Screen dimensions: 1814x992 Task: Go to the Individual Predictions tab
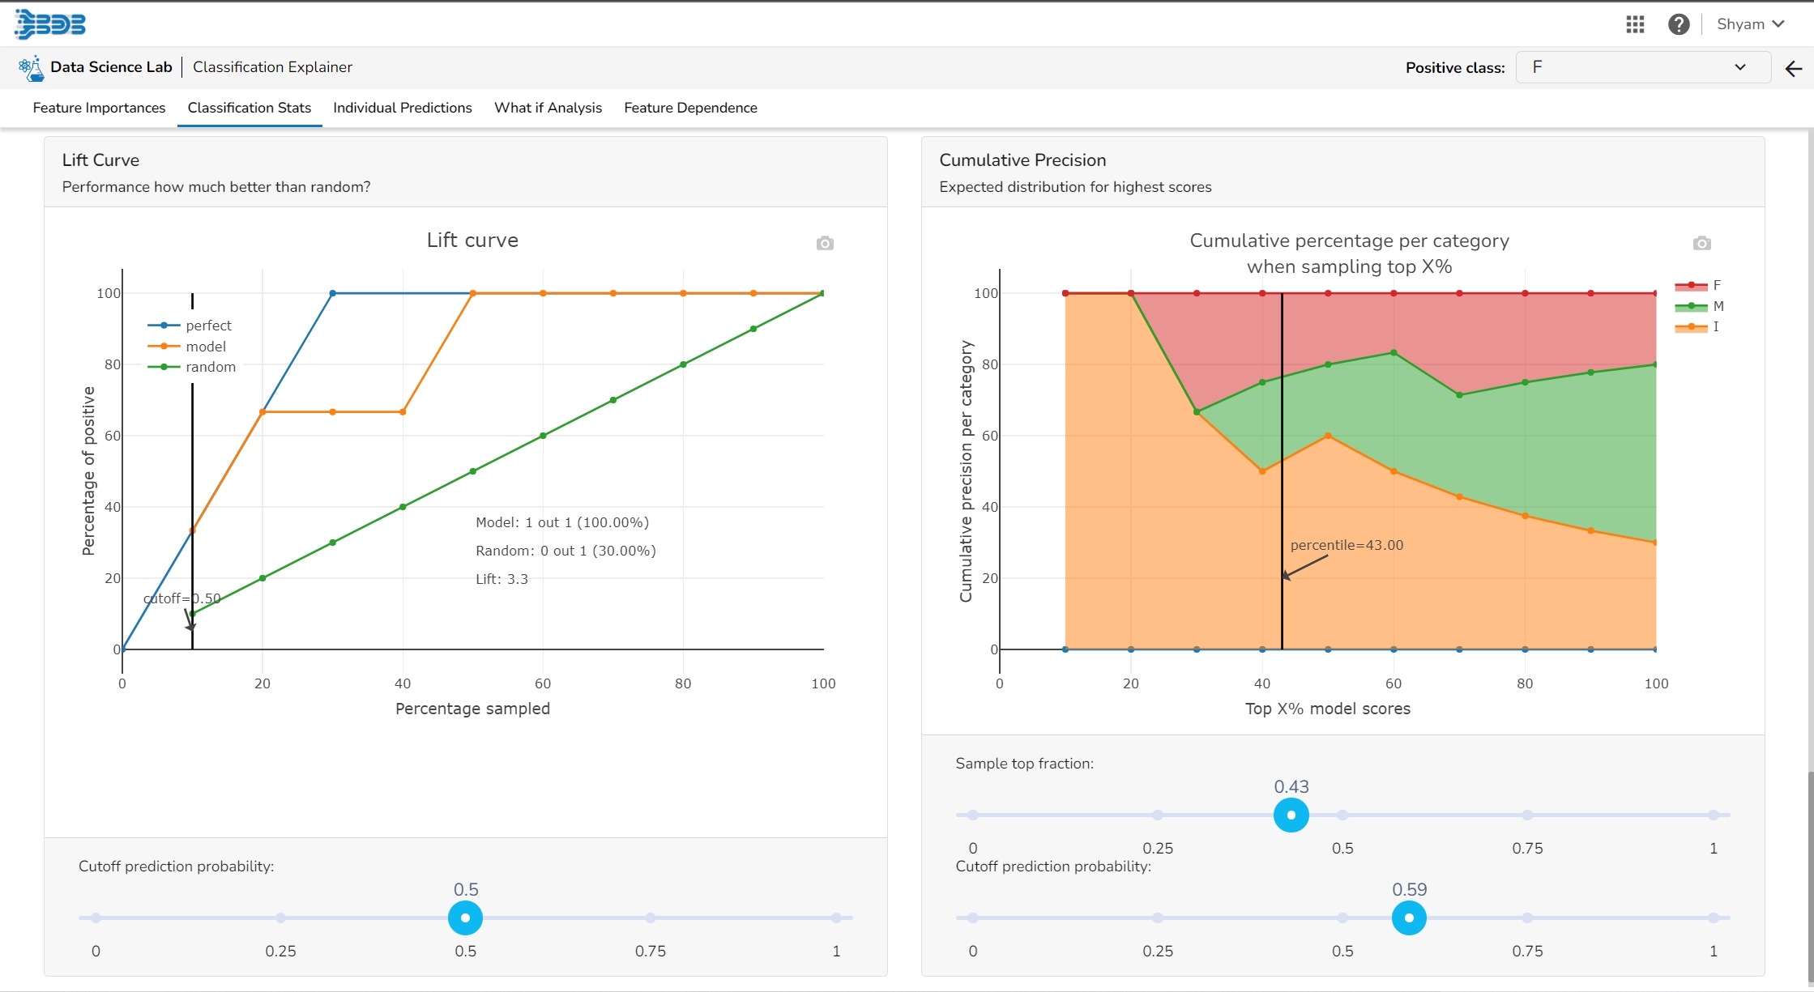pyautogui.click(x=402, y=108)
